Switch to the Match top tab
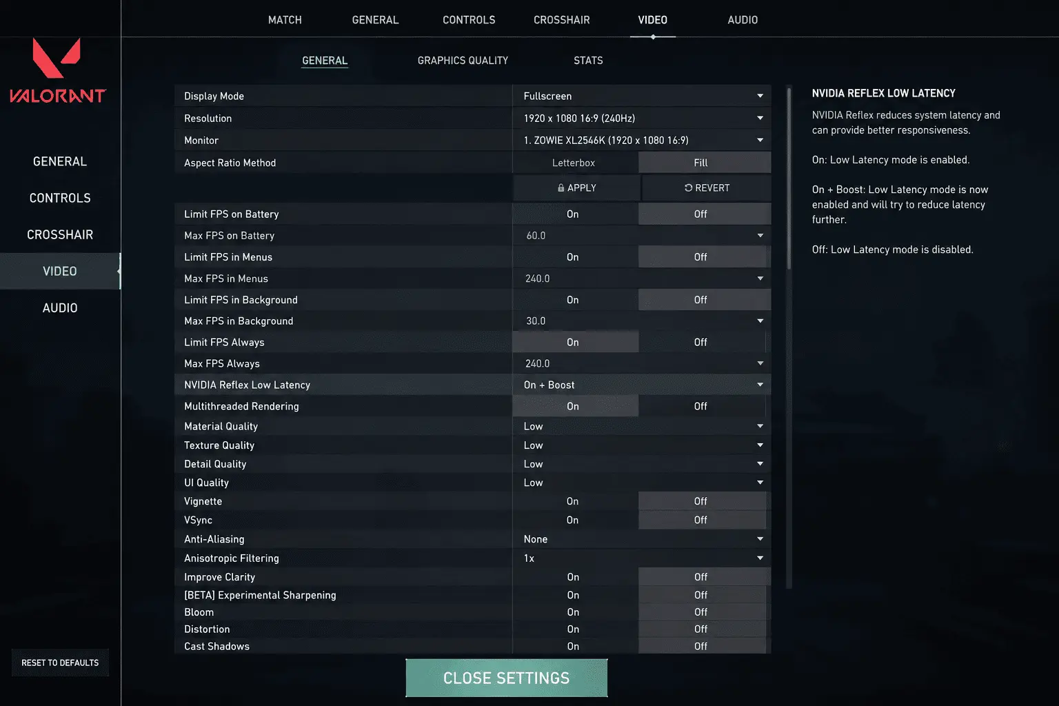The width and height of the screenshot is (1059, 706). 285,20
